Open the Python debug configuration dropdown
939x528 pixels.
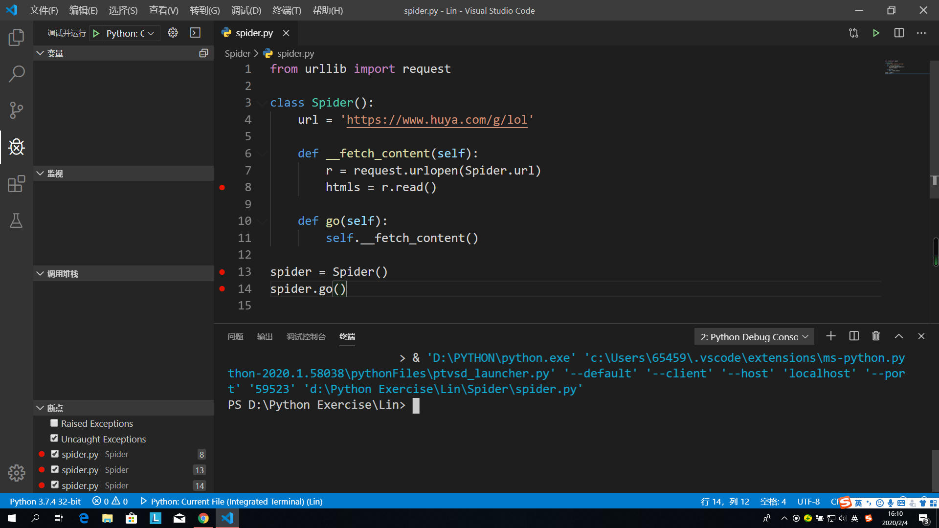tap(130, 33)
